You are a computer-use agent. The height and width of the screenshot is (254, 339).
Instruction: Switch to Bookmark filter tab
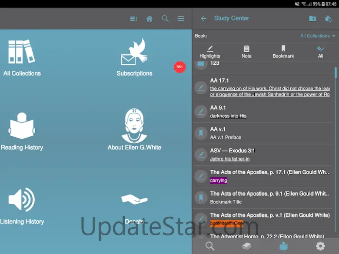pyautogui.click(x=283, y=52)
